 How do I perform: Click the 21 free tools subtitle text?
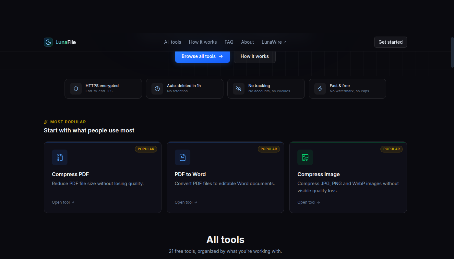pyautogui.click(x=225, y=251)
